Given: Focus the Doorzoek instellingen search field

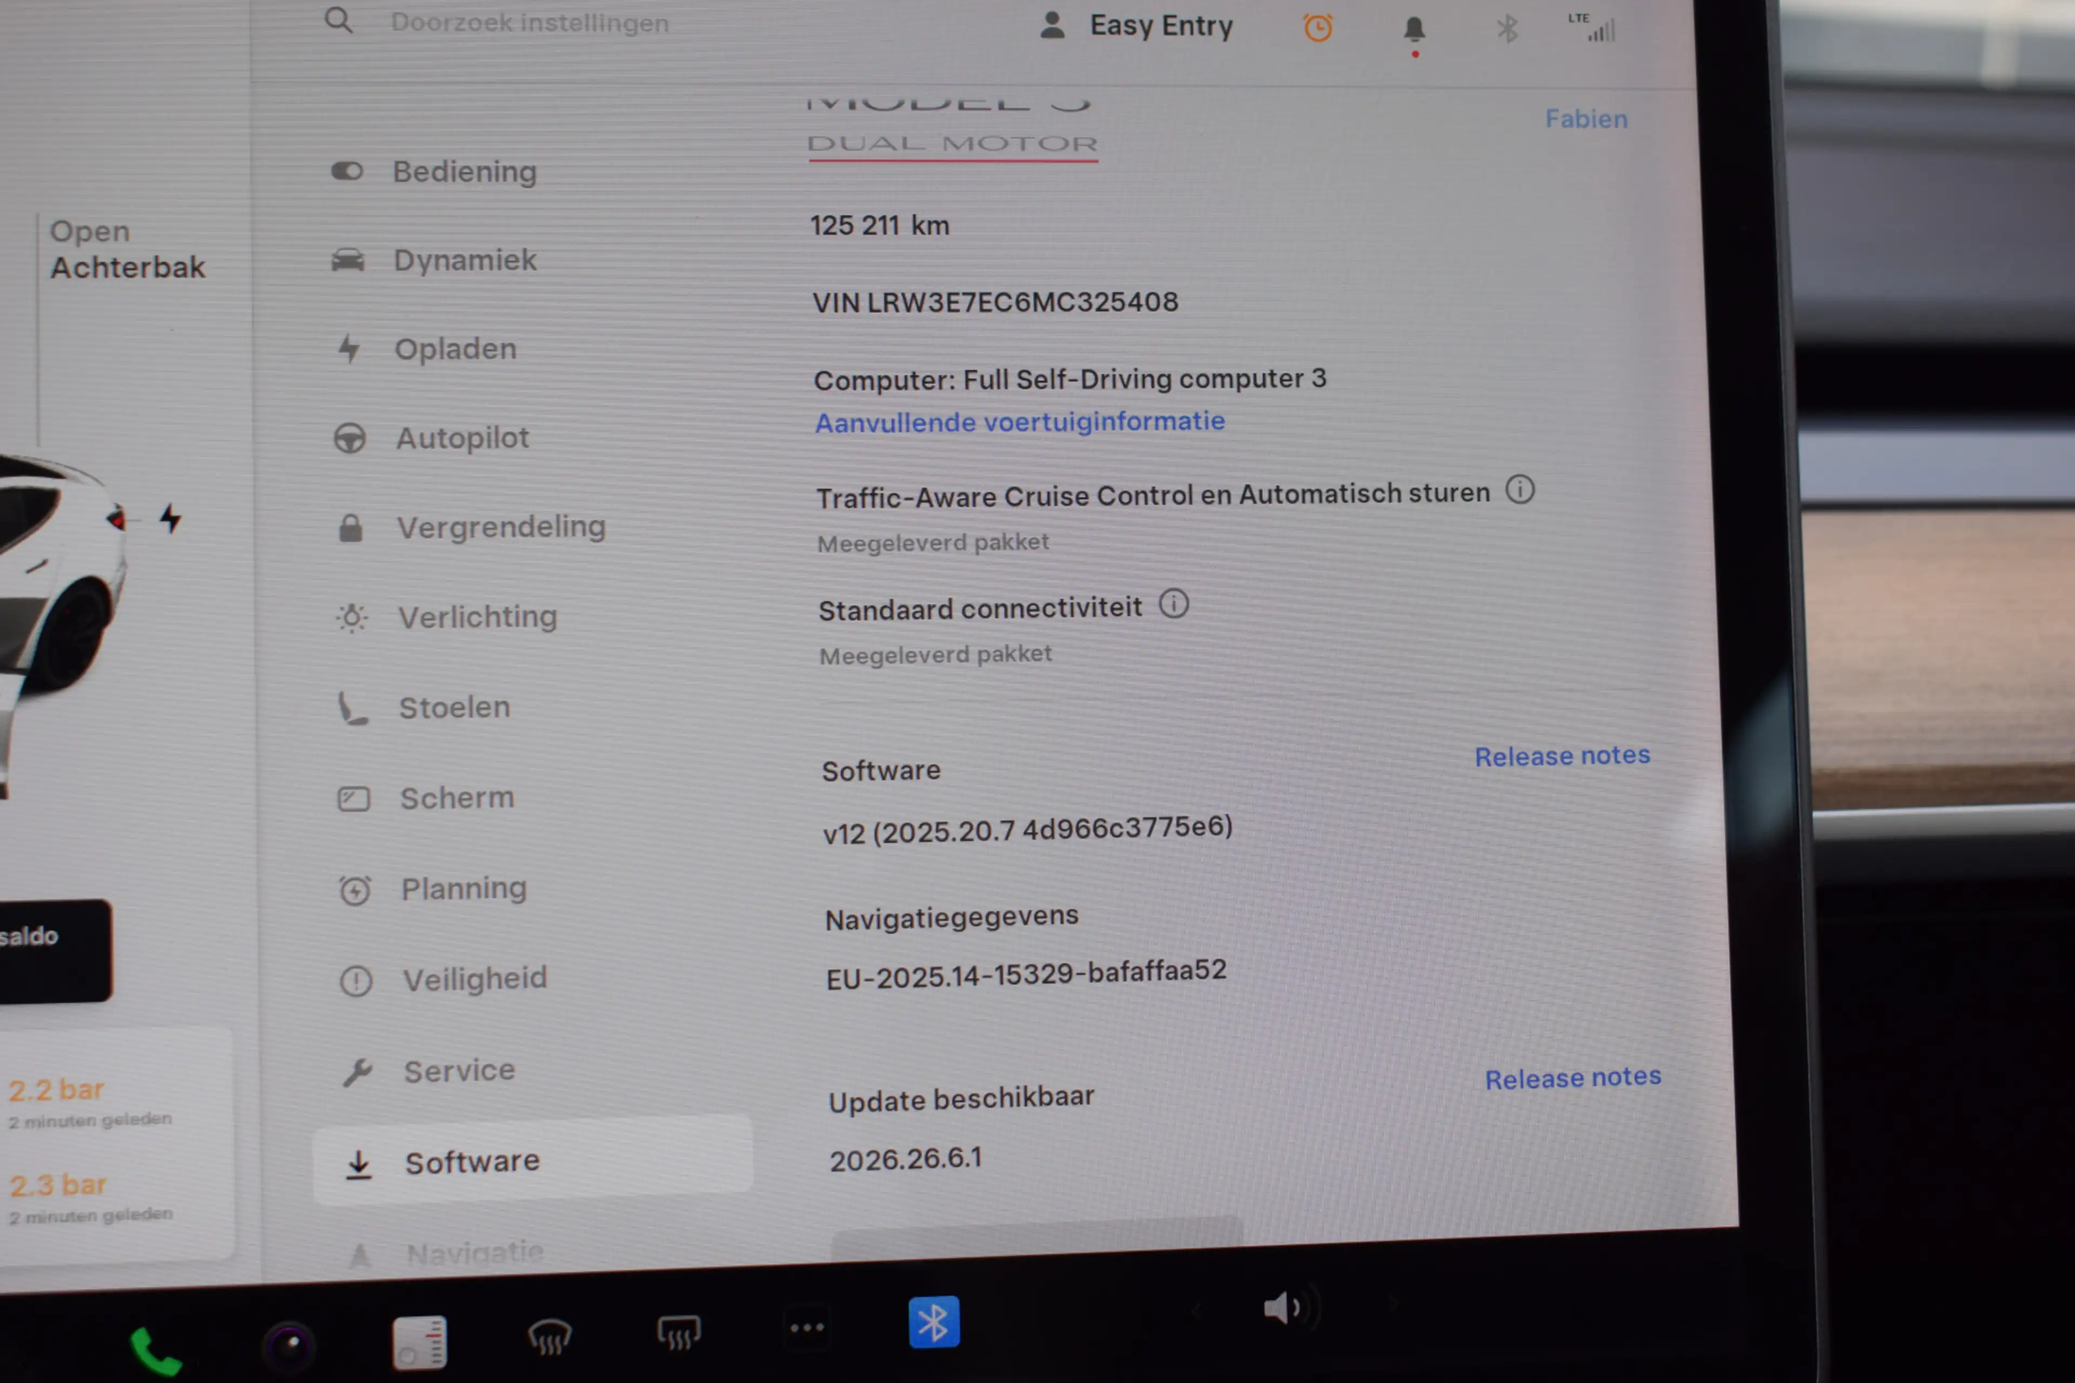Looking at the screenshot, I should 530,23.
